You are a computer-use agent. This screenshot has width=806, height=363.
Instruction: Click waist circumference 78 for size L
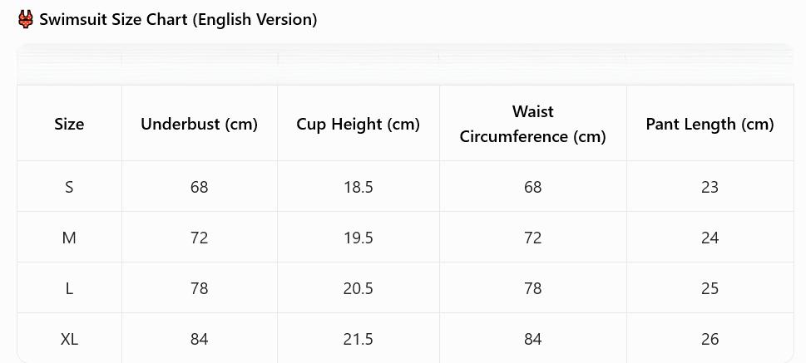click(x=532, y=288)
